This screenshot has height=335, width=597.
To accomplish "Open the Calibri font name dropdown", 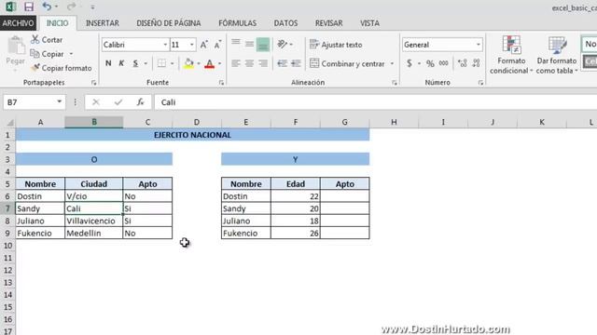I will point(165,45).
